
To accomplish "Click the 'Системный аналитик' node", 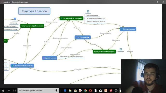I will coord(22,66).
